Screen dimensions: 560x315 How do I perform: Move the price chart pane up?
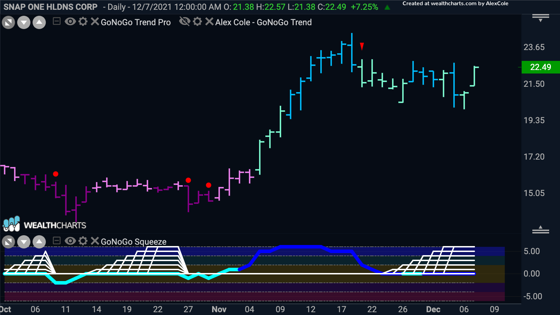pyautogui.click(x=39, y=23)
